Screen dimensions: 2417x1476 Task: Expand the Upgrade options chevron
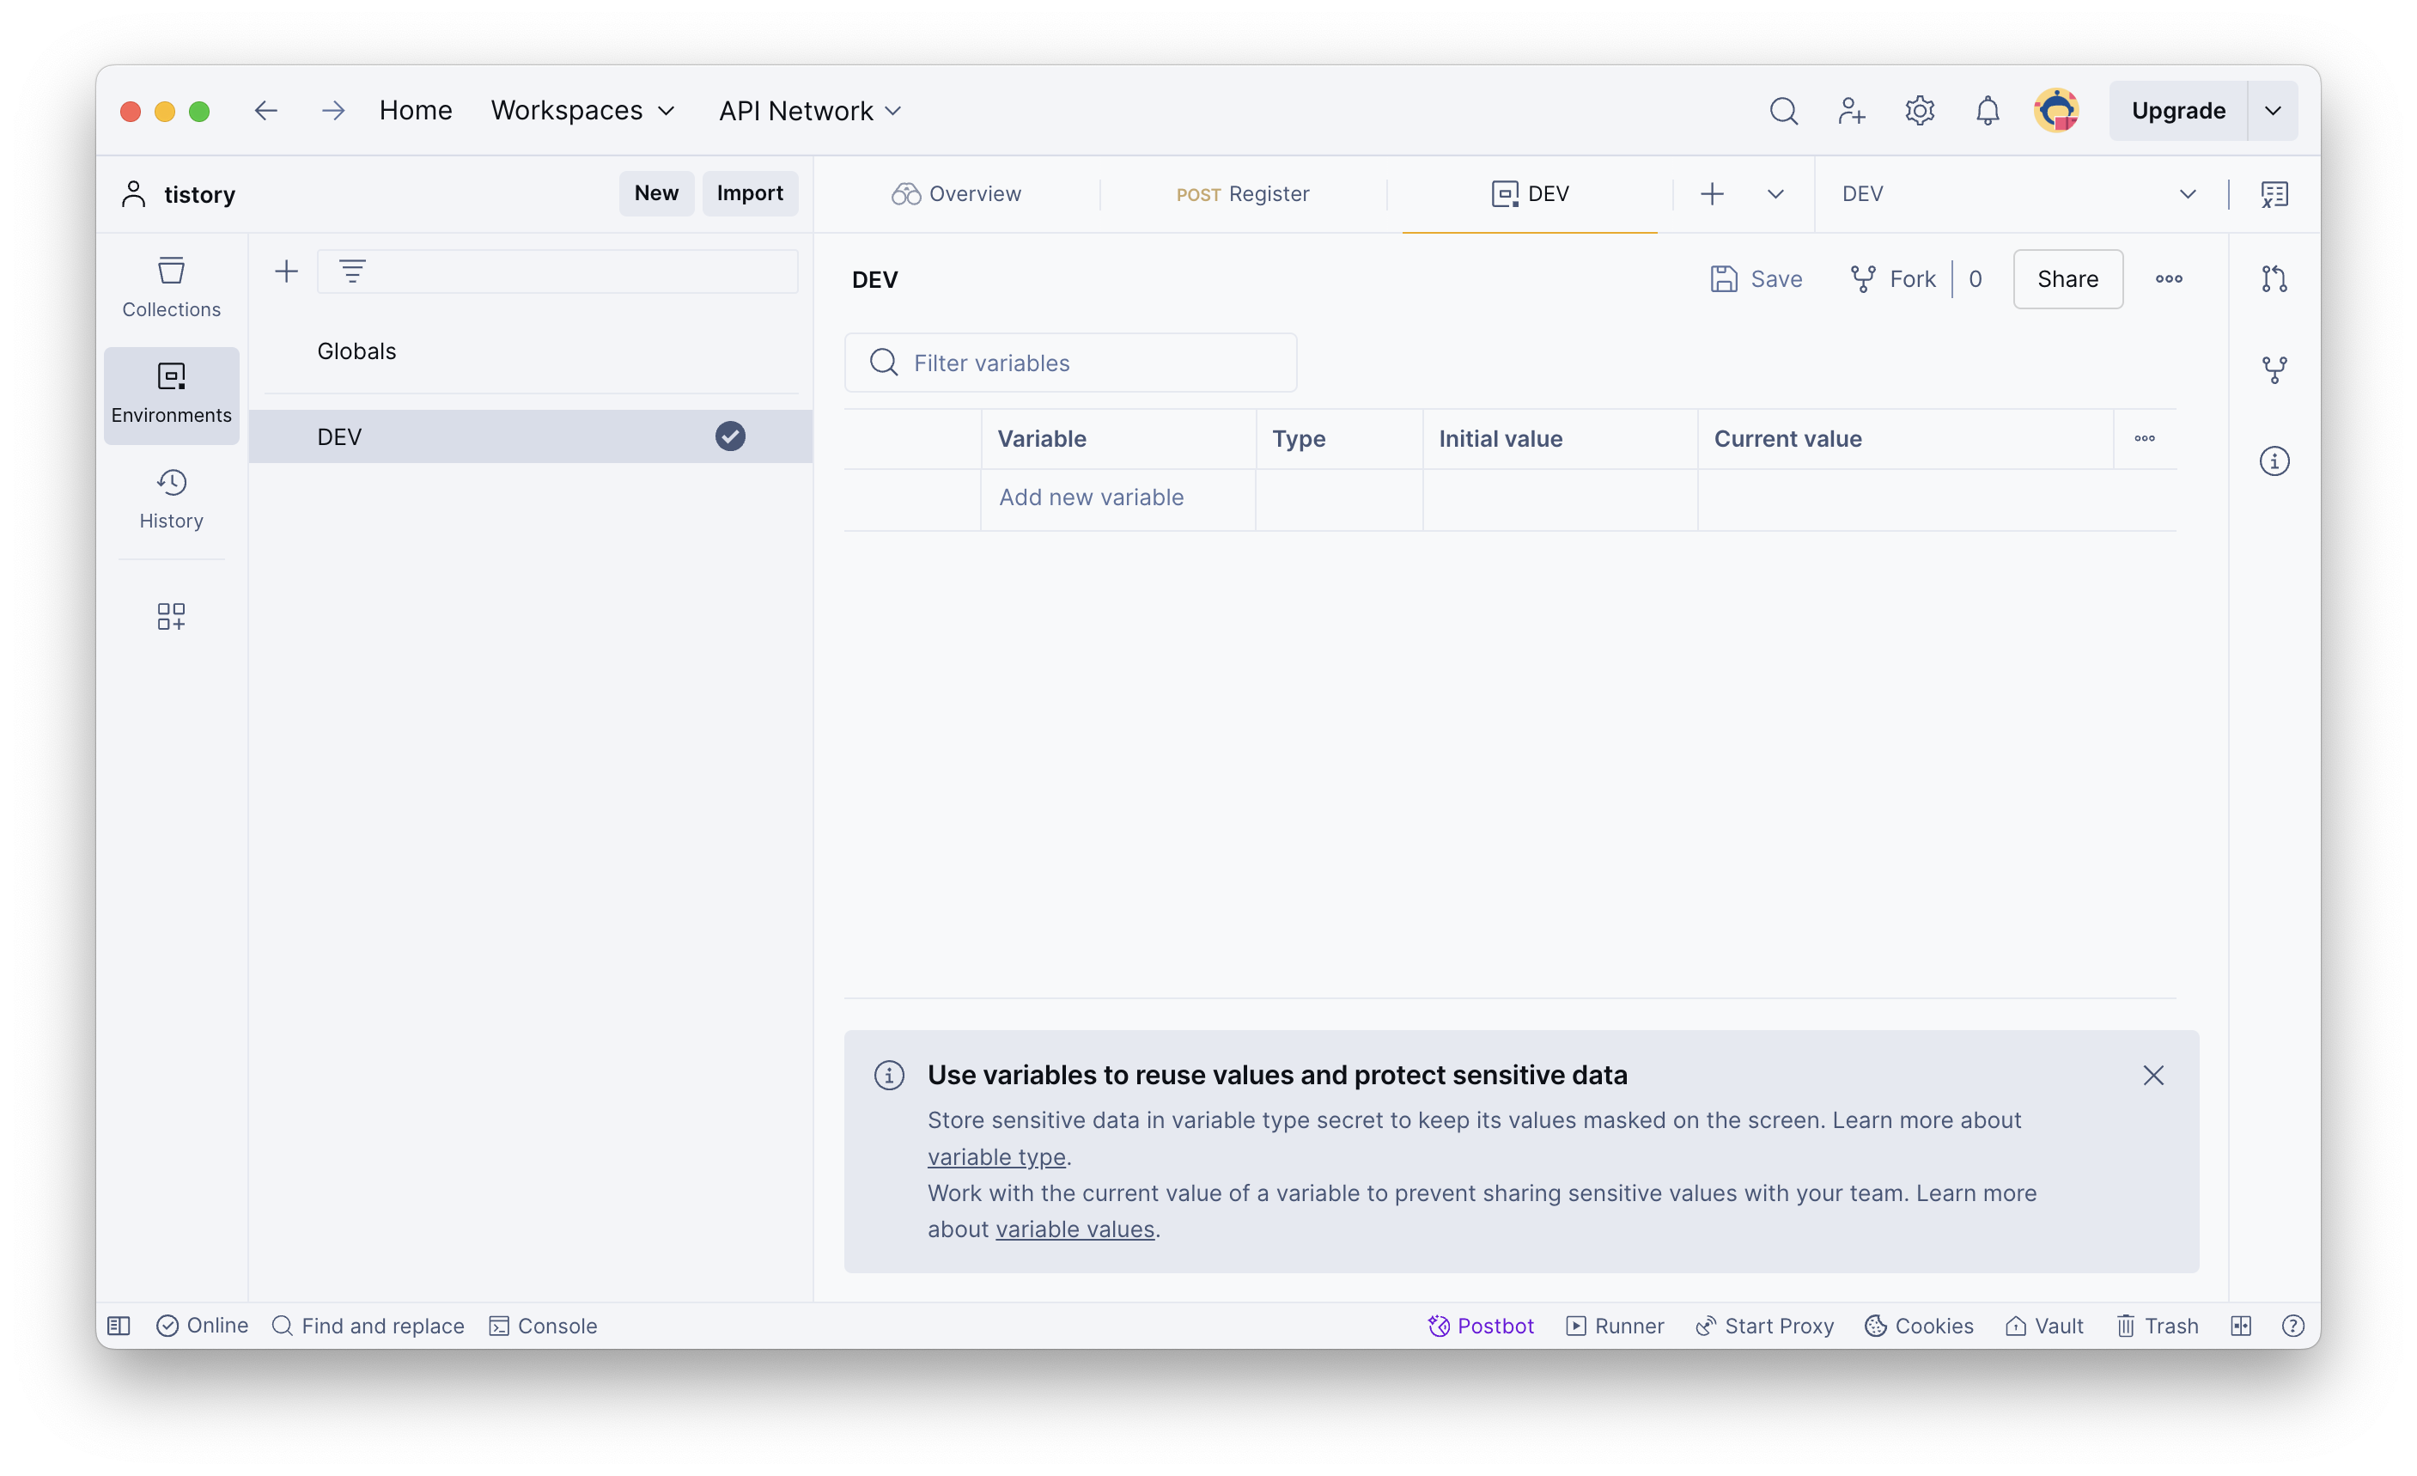[x=2272, y=111]
